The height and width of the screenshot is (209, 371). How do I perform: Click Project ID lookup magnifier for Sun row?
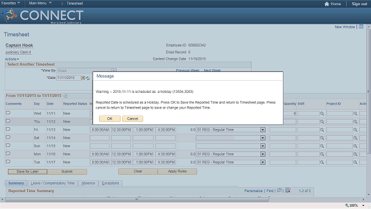[x=355, y=146]
